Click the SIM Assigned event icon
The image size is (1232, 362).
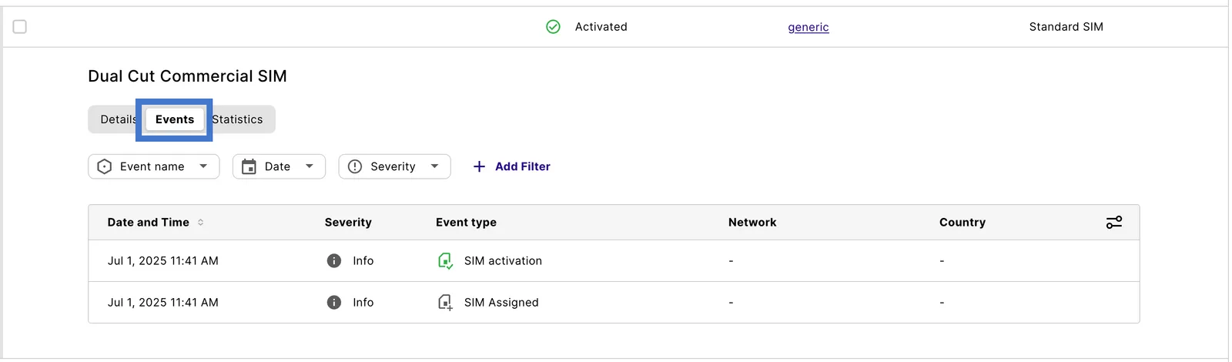click(445, 303)
